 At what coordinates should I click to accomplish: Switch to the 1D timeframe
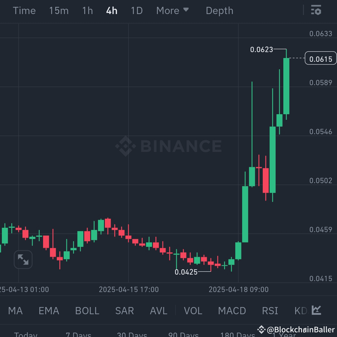(136, 10)
